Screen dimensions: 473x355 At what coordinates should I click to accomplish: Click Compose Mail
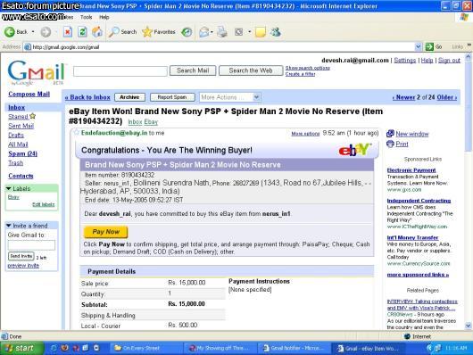29,94
